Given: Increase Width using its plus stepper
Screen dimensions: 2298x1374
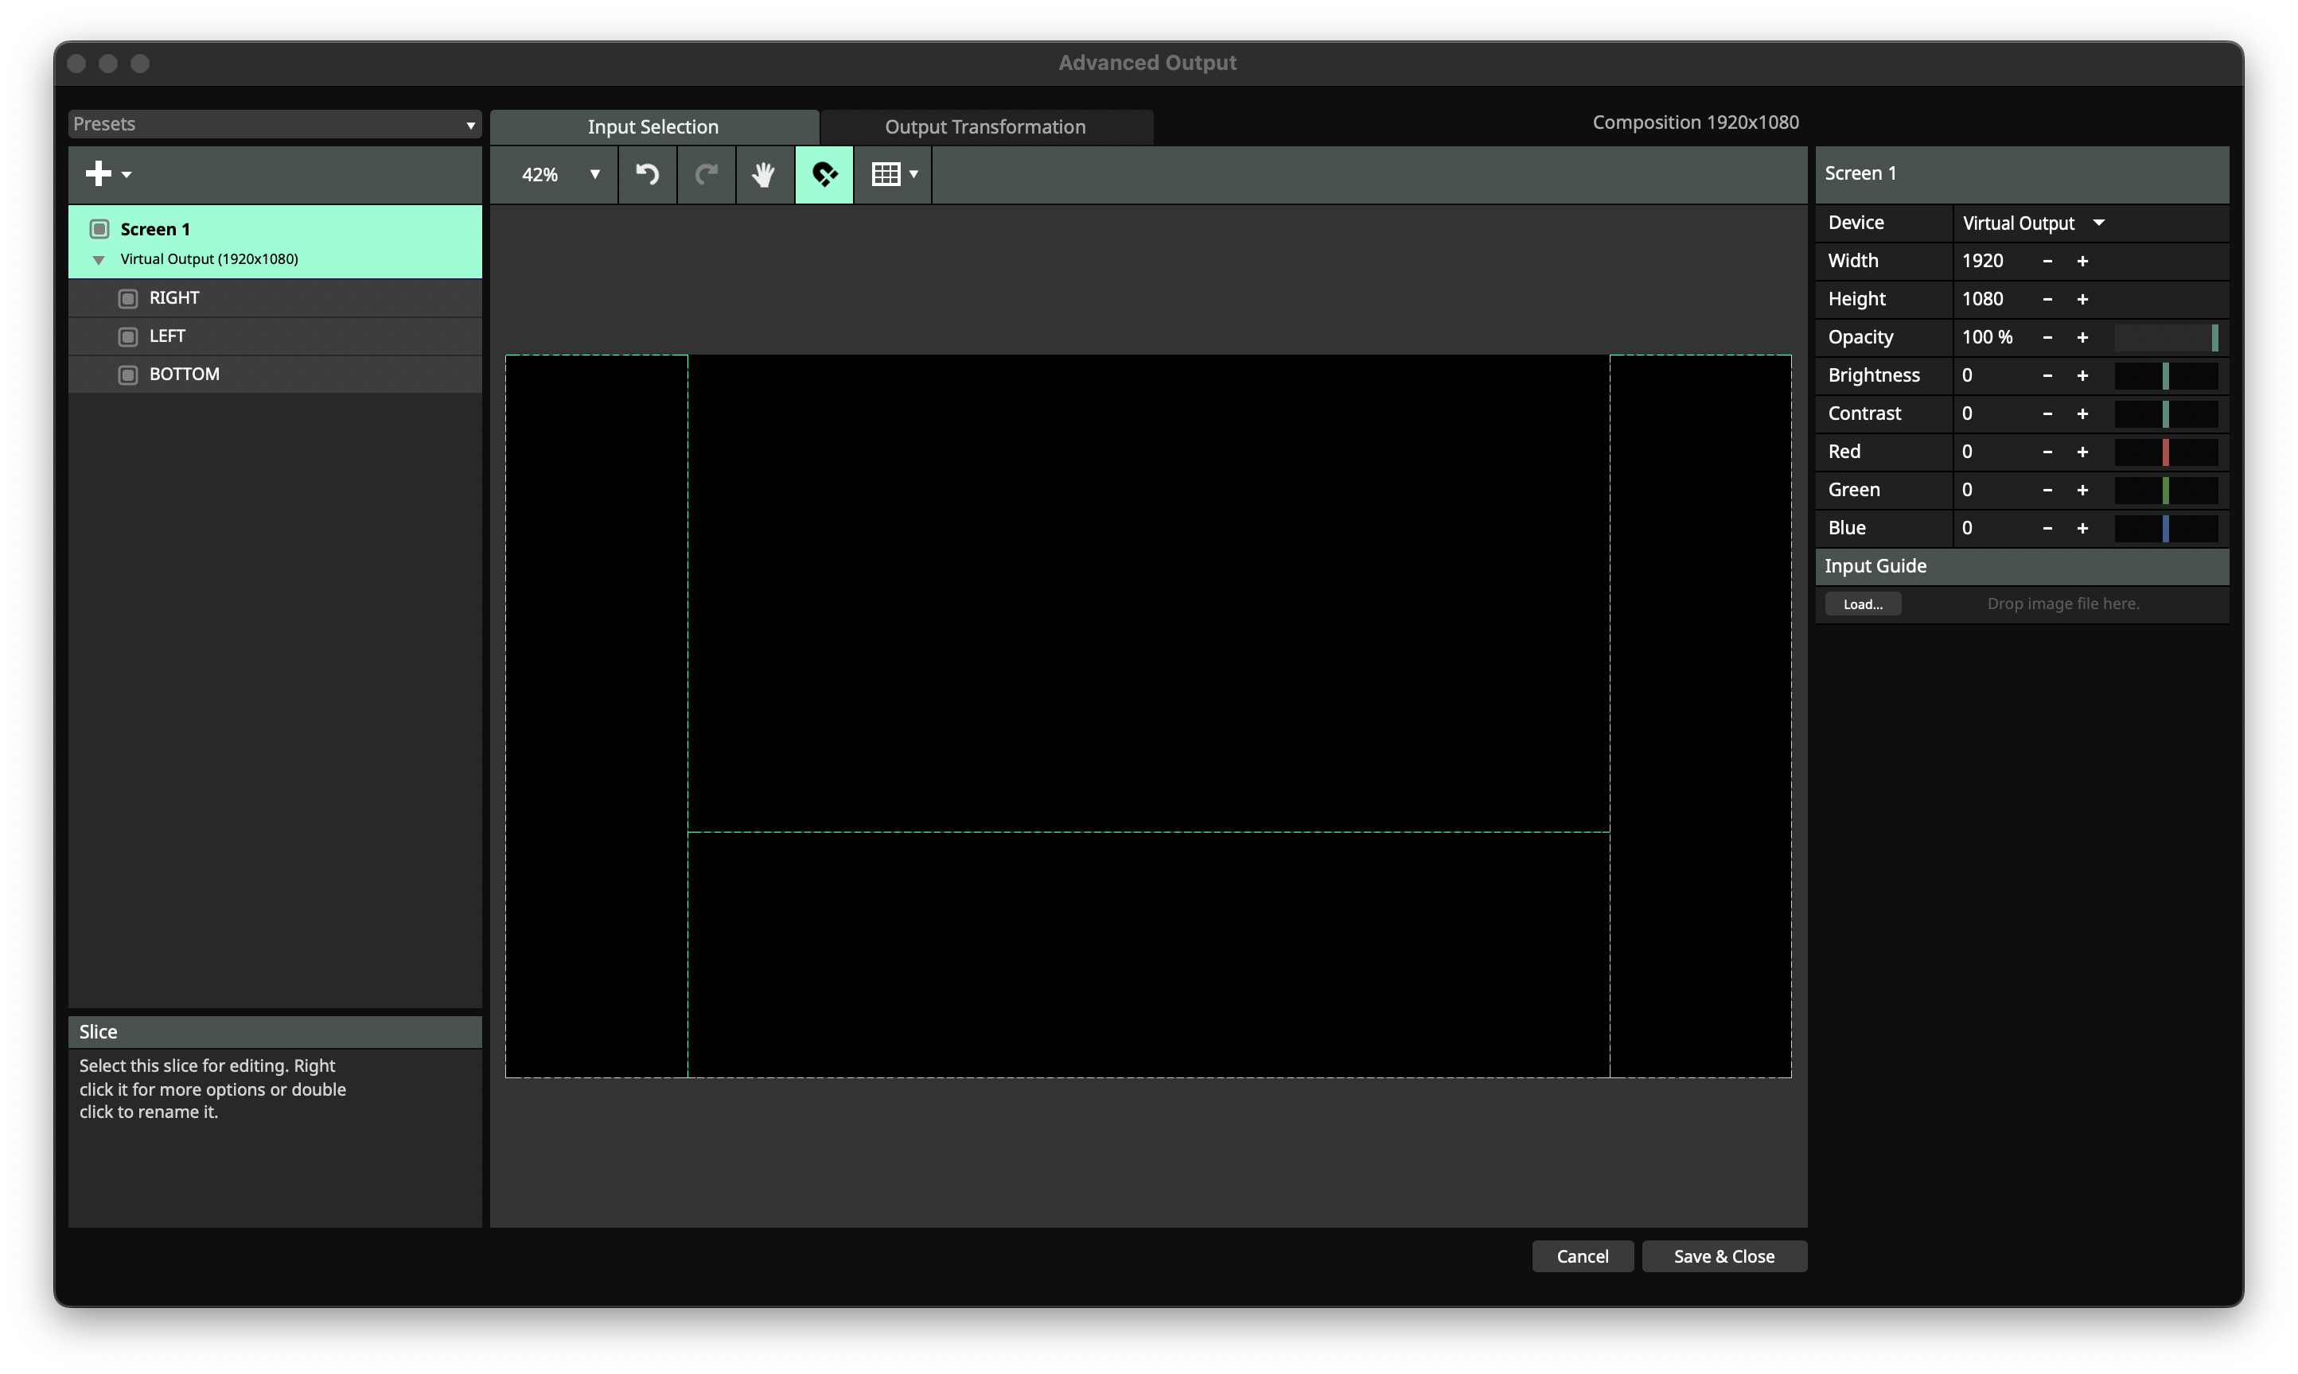Looking at the screenshot, I should click(2082, 260).
